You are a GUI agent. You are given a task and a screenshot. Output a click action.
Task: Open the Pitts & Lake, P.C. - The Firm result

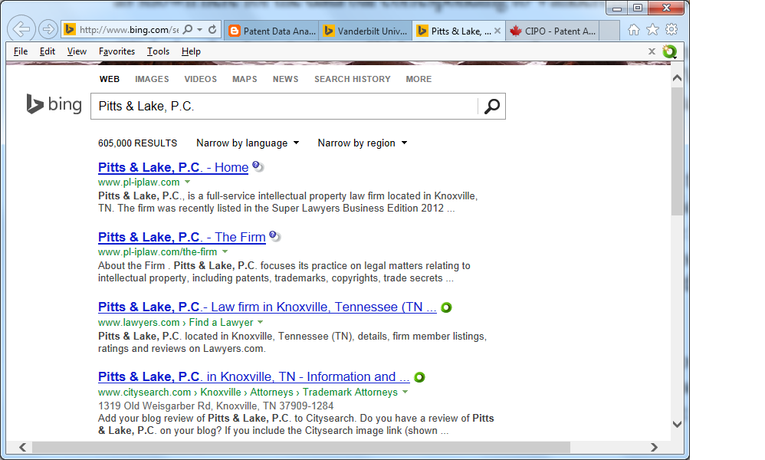point(182,237)
